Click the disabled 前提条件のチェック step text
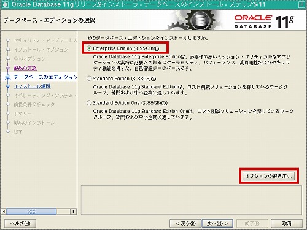Screen dimensions: 307x230 pyautogui.click(x=34, y=104)
